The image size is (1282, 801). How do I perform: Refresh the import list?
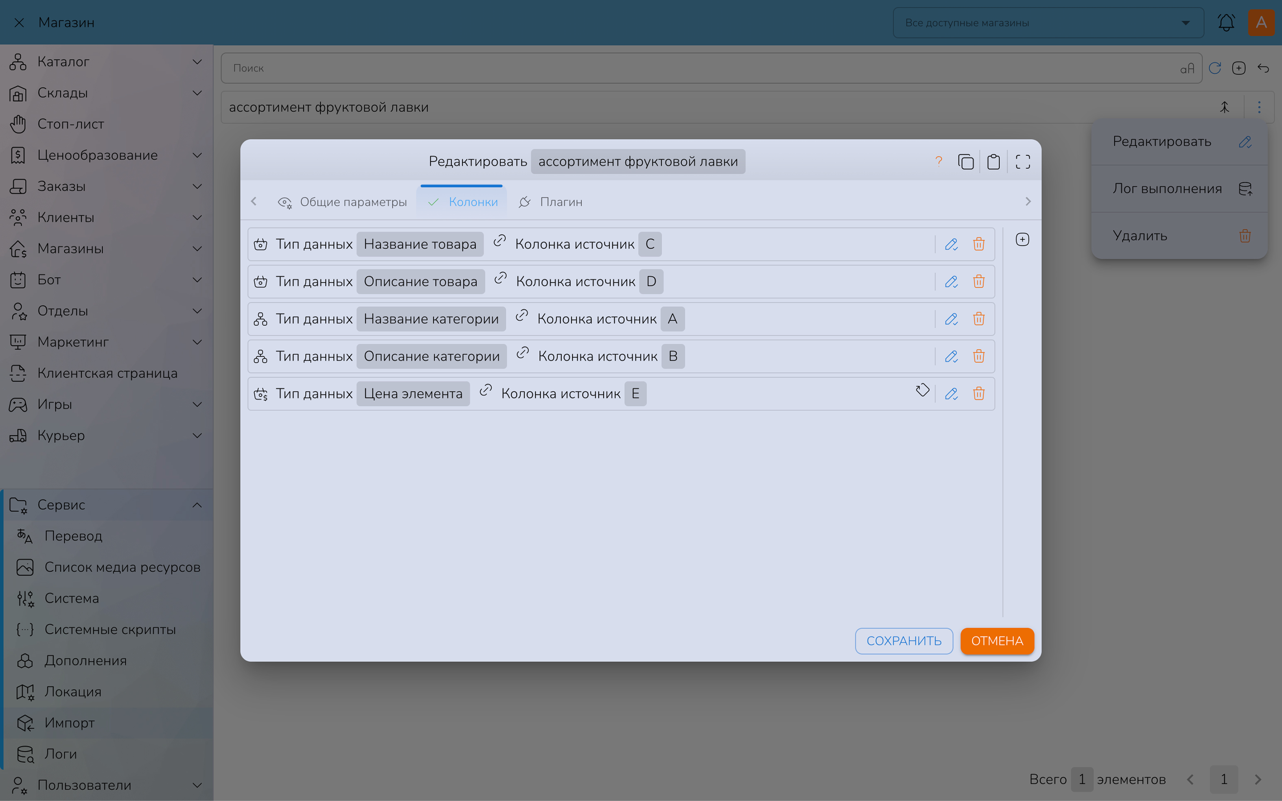click(x=1215, y=68)
